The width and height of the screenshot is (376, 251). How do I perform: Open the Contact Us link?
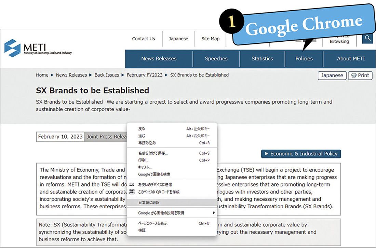[144, 39]
